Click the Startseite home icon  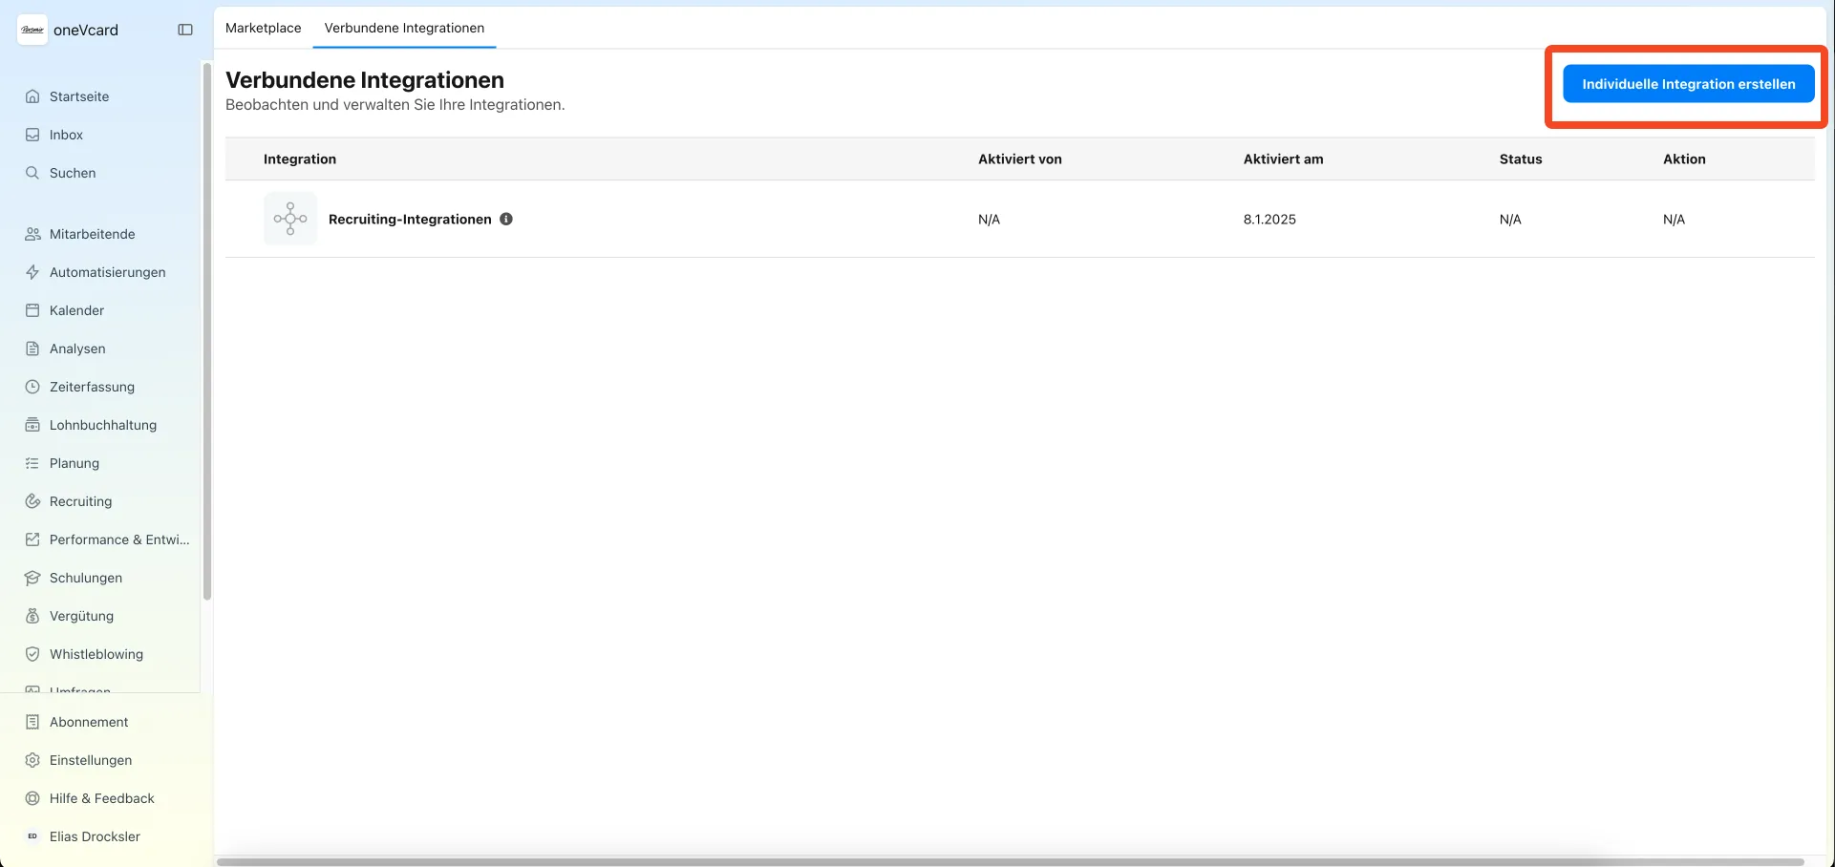pyautogui.click(x=32, y=96)
